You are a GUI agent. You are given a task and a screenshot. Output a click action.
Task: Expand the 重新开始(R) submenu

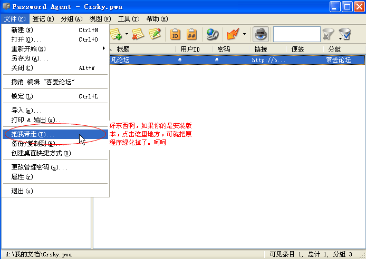[55, 49]
